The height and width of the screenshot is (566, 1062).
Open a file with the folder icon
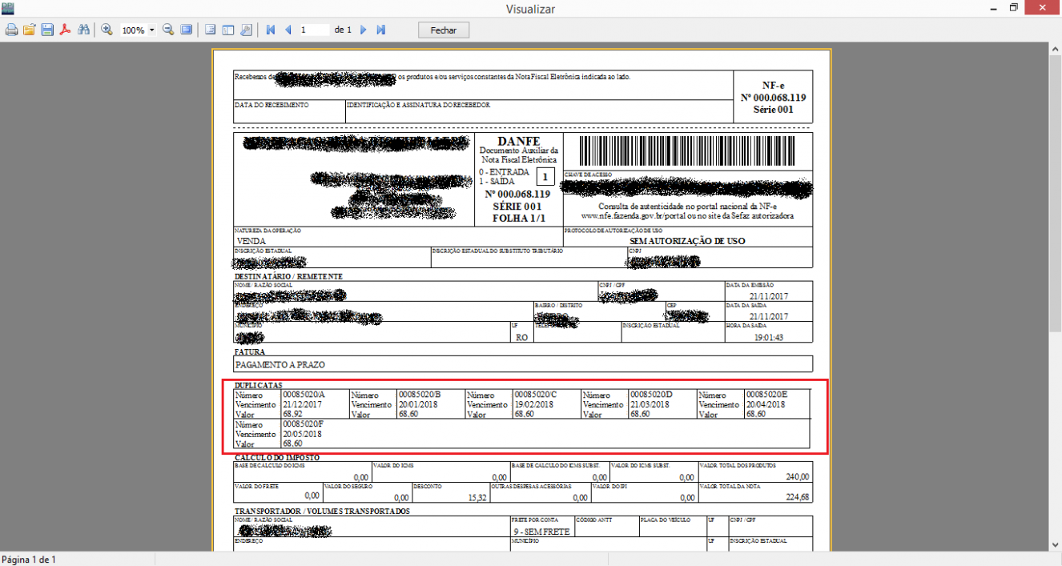(30, 30)
